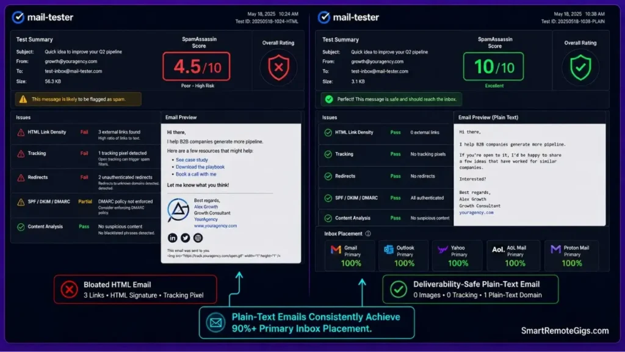Click 'Email Preview (Plain Text)' header

tap(488, 118)
